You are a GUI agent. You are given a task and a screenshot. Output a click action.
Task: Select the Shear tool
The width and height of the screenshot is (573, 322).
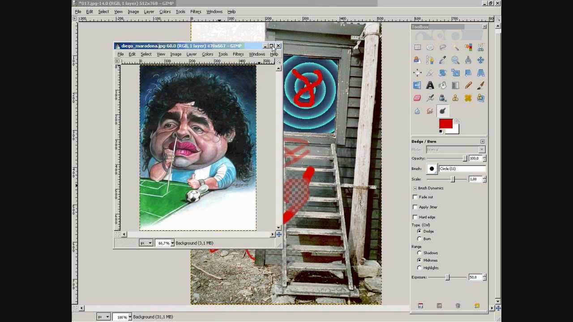468,72
